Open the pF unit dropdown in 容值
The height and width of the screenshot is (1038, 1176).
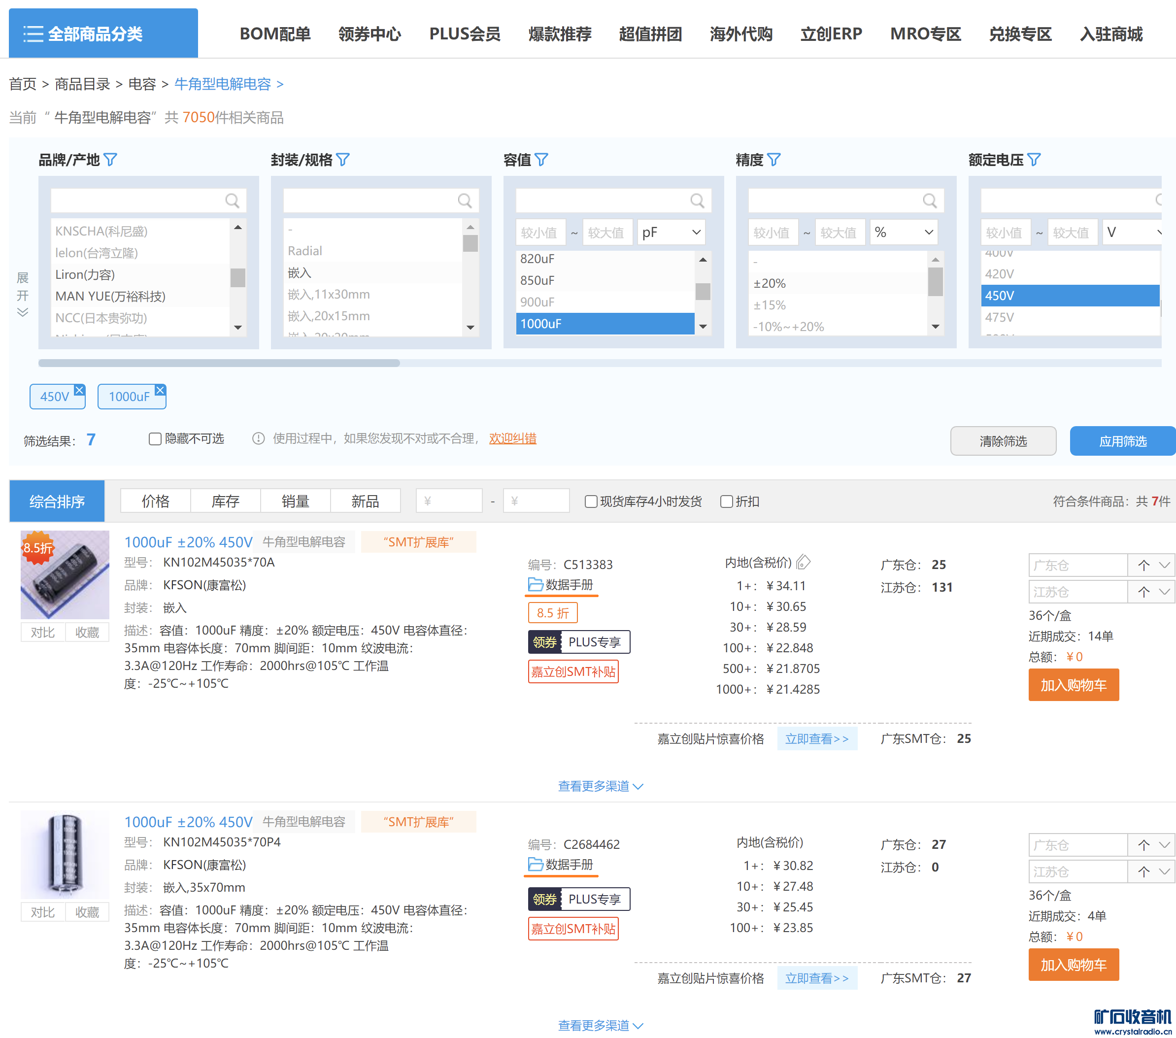[671, 232]
